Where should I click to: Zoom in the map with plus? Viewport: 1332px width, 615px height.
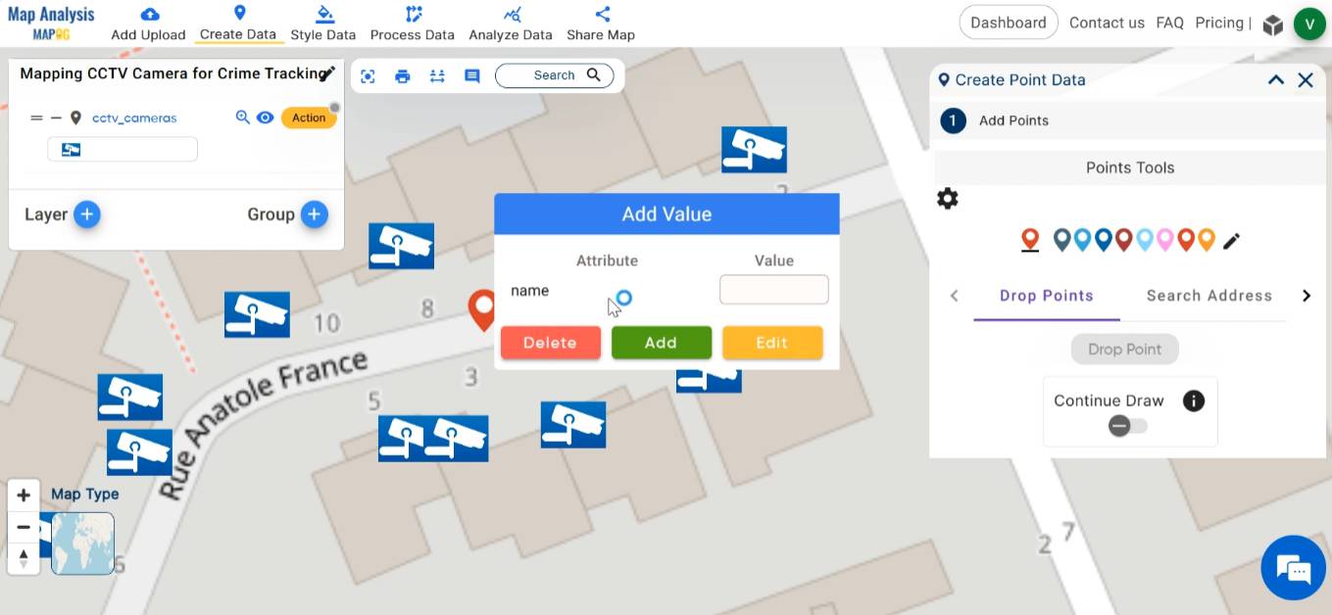click(24, 496)
